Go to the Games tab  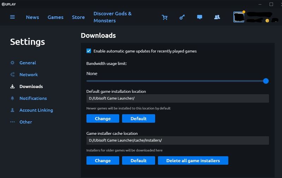[x=56, y=17]
